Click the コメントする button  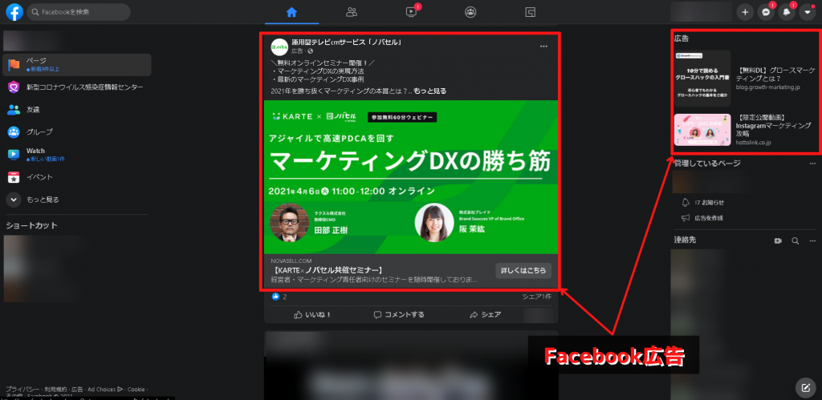tap(399, 315)
